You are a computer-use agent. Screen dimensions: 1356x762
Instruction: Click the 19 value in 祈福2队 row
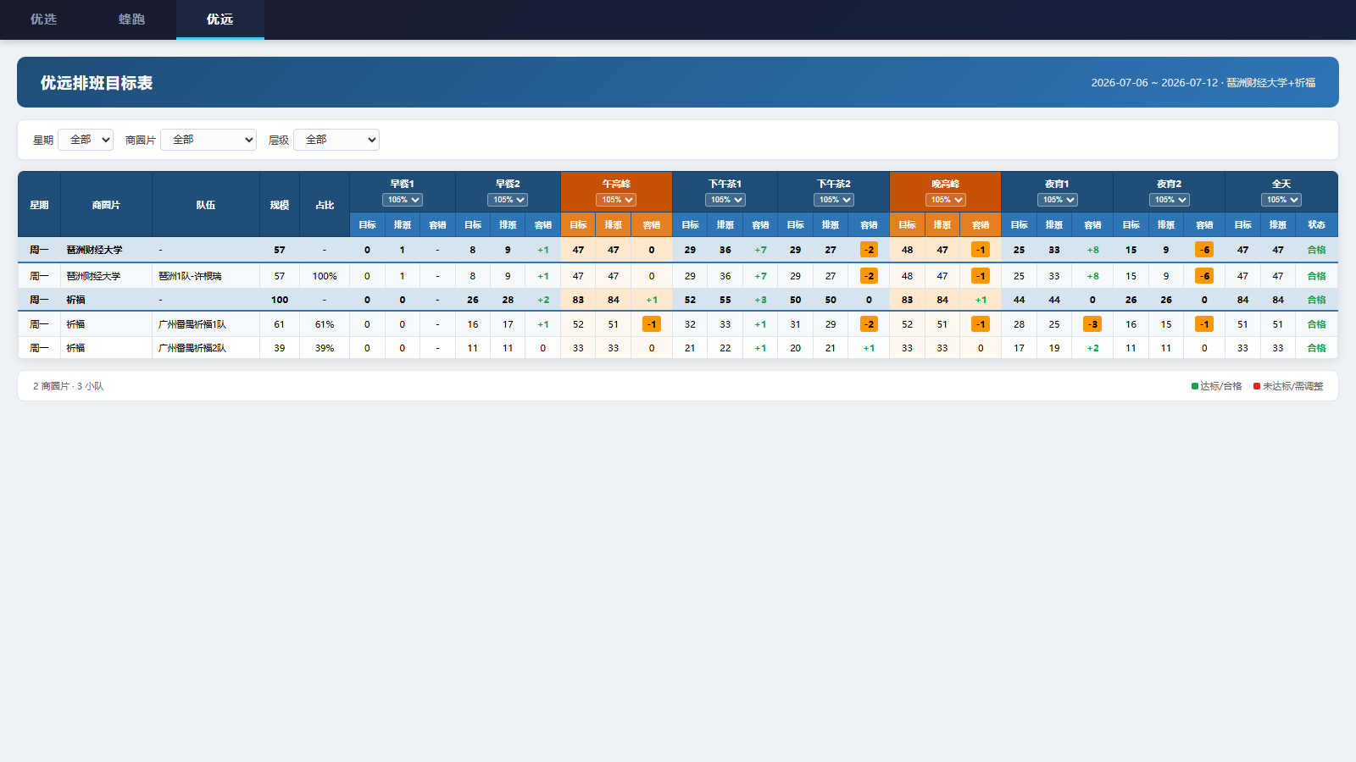(x=1054, y=348)
